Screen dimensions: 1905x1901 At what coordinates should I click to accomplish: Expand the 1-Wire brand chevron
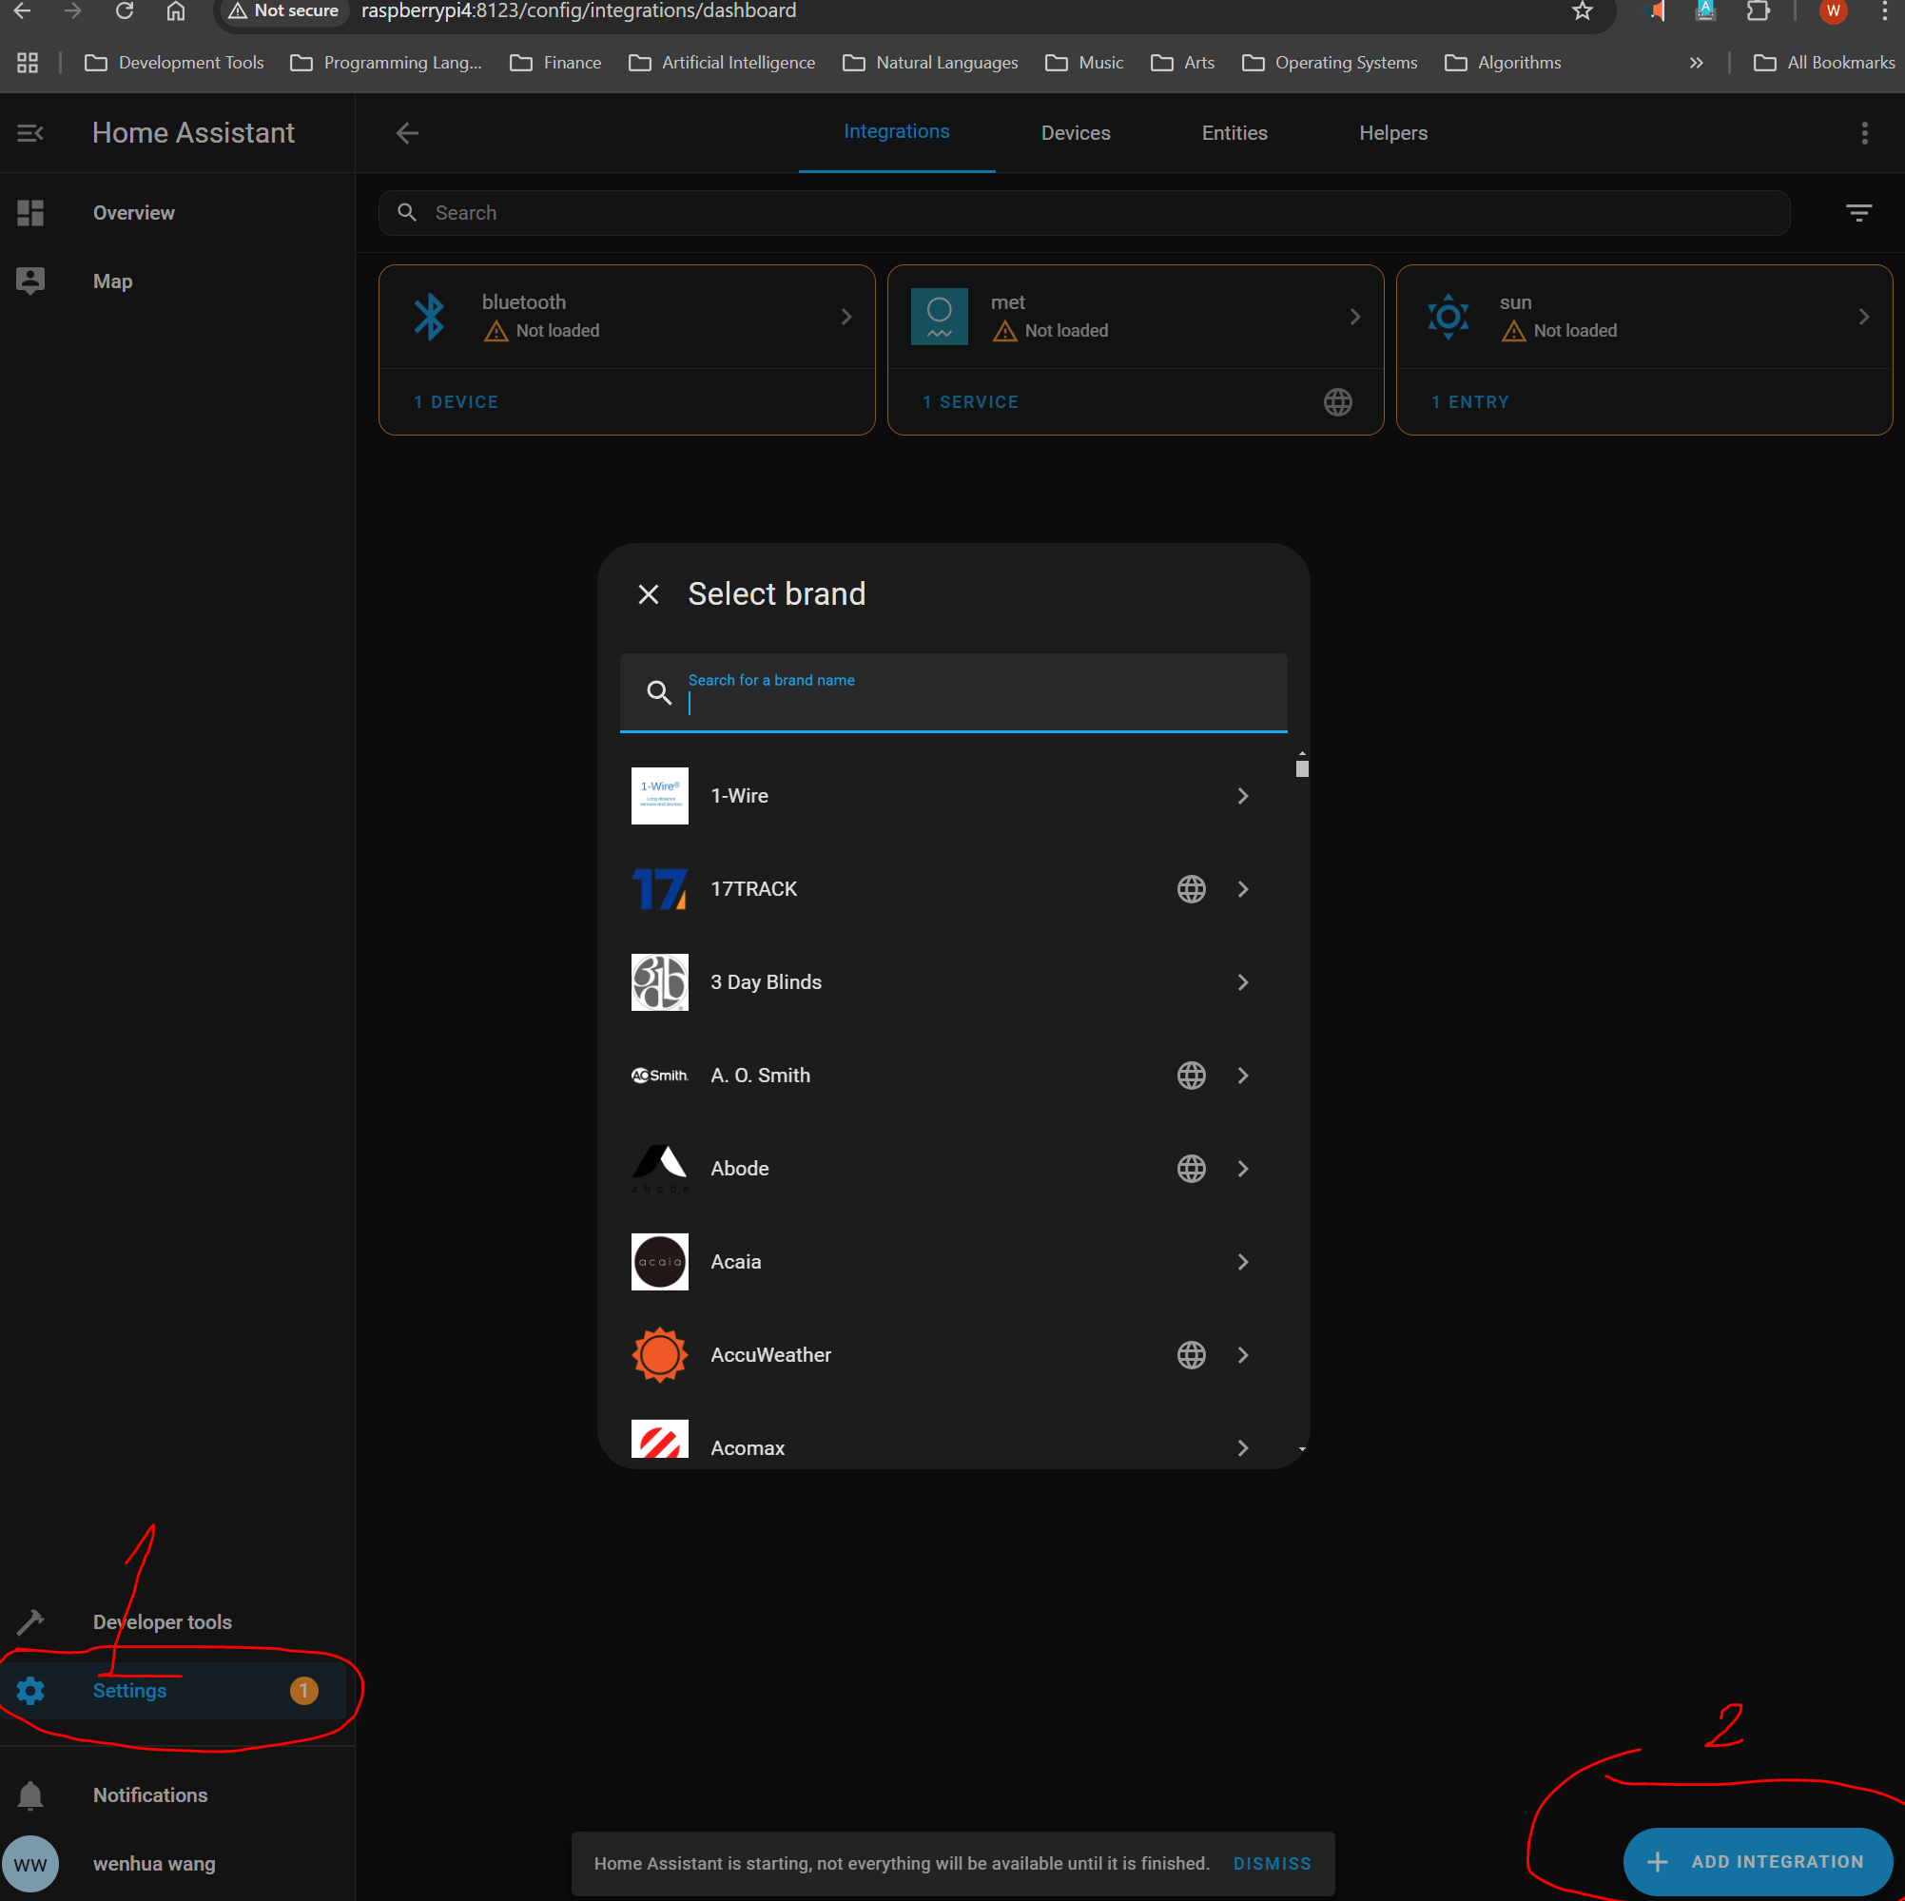1242,796
